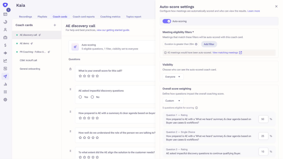283x159 pixels.
Task: Open the Coaching metrics tab
Action: (x=110, y=17)
